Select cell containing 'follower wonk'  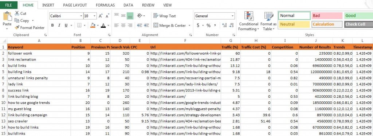[x=39, y=53]
